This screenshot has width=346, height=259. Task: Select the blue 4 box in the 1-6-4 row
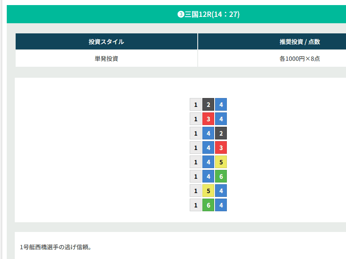pos(221,205)
